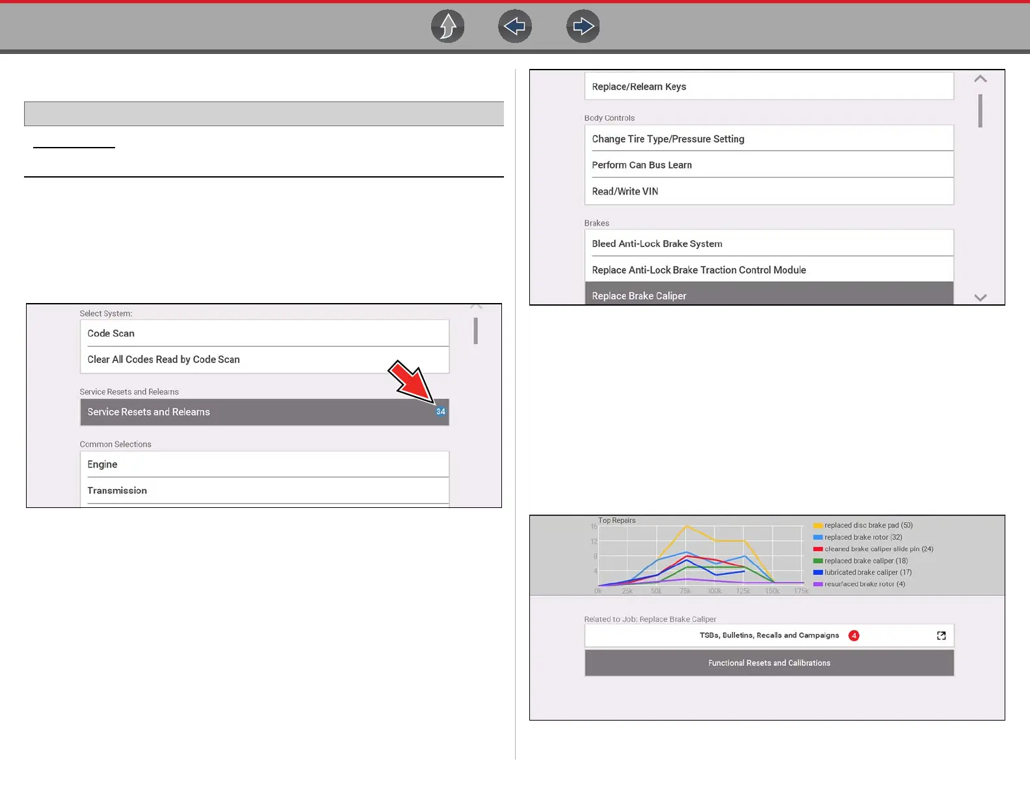The height and width of the screenshot is (796, 1030).
Task: Go forward with the right arrow icon
Action: (583, 27)
